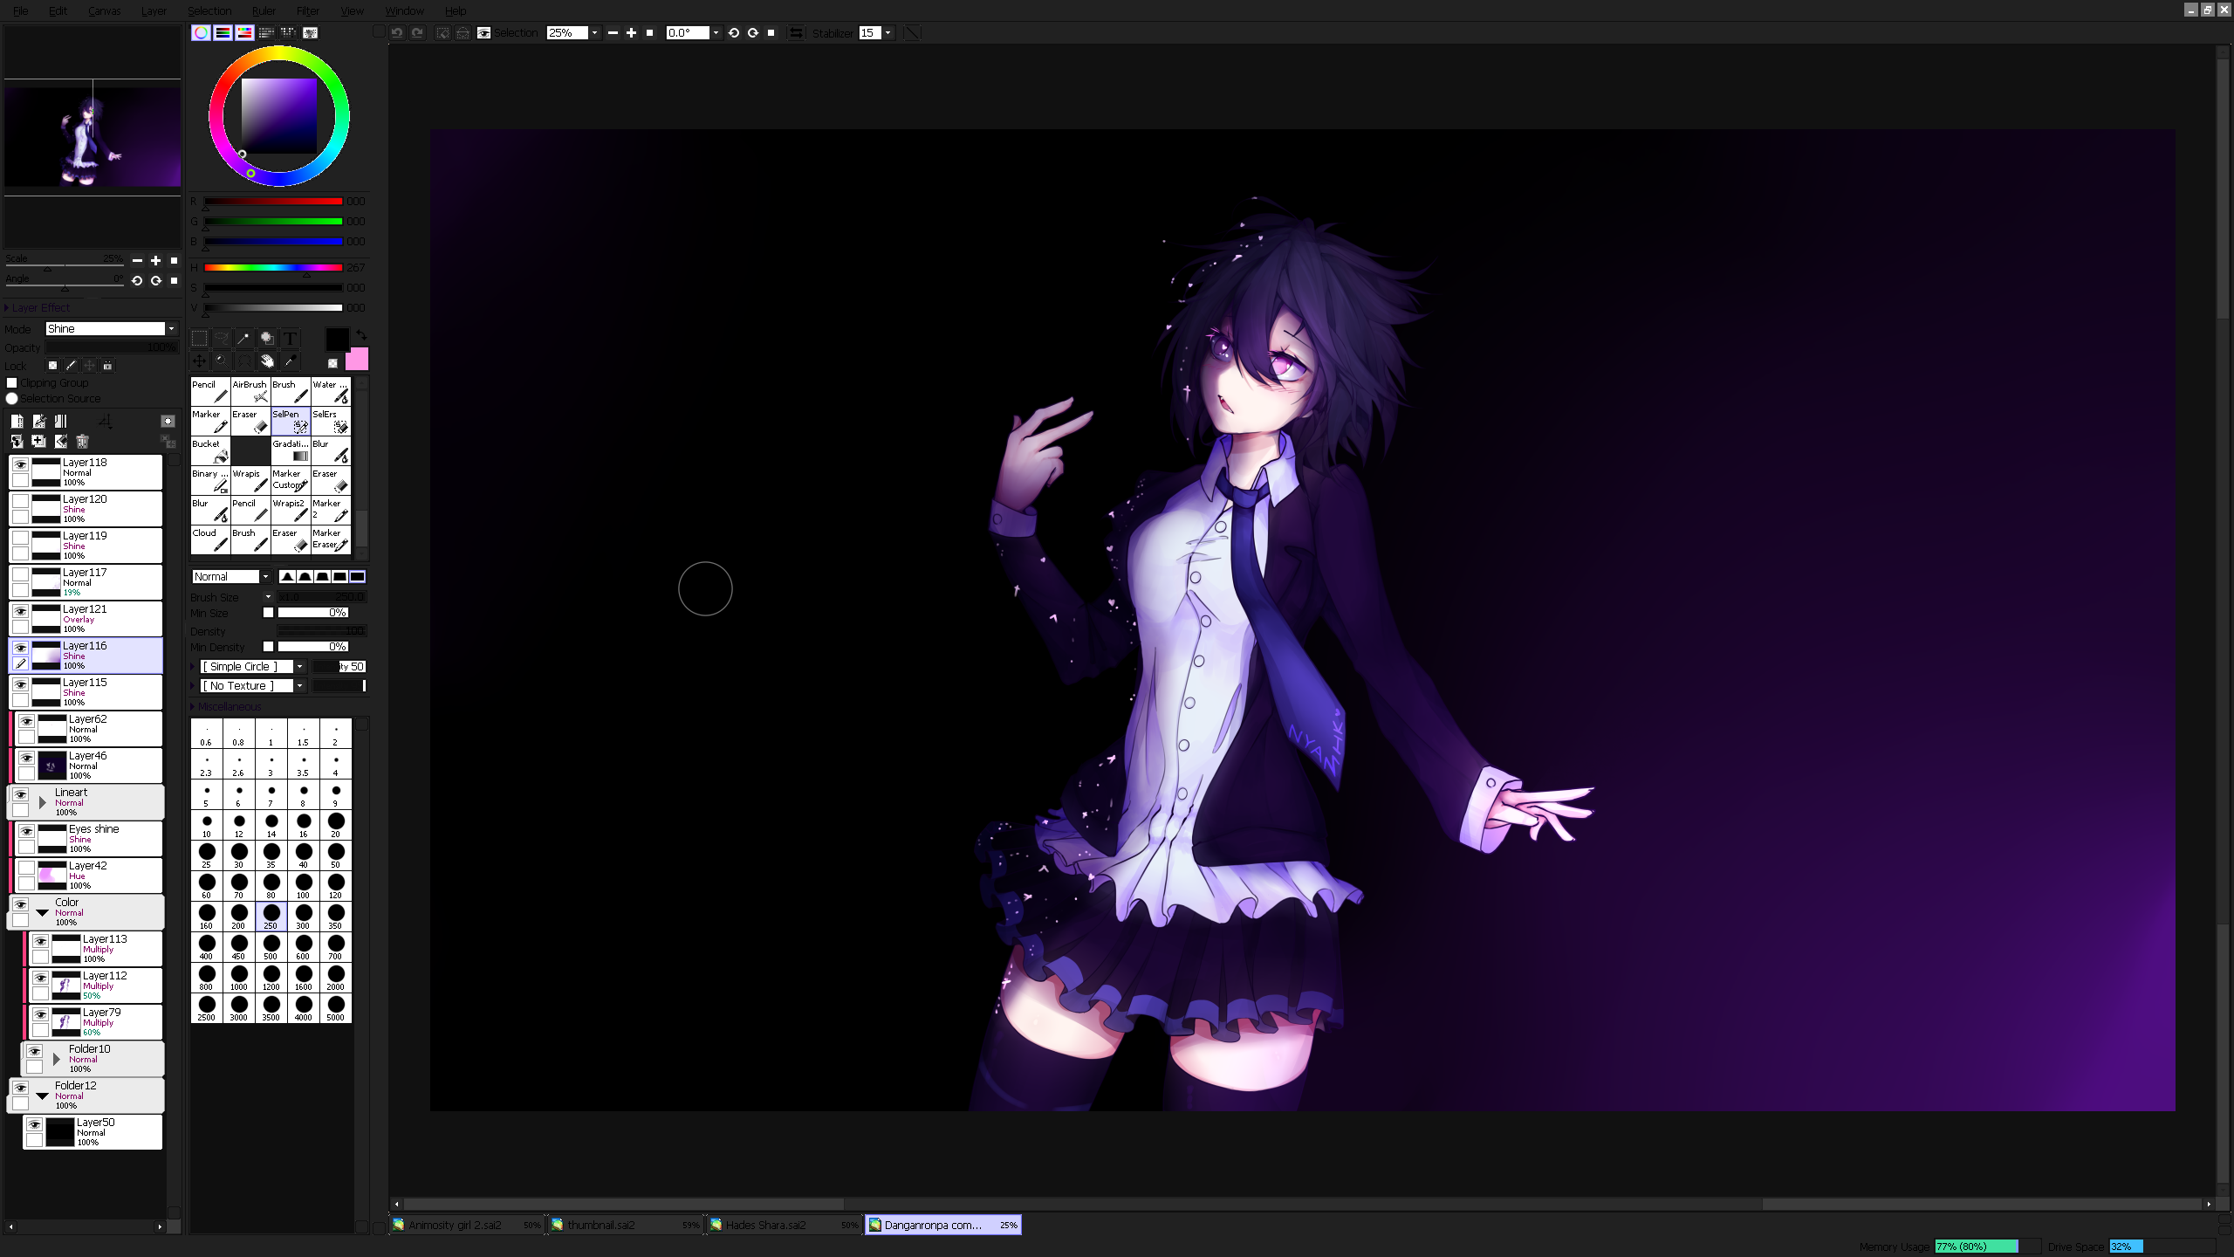Hide Layer121 Overlay layer
The width and height of the screenshot is (2234, 1257).
20,610
